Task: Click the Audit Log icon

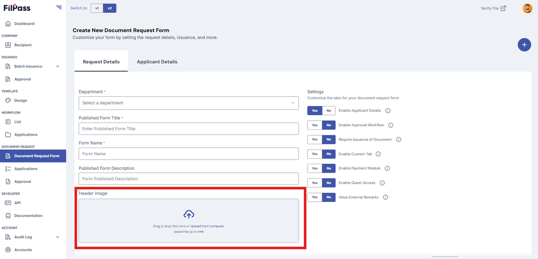Action: pos(8,237)
